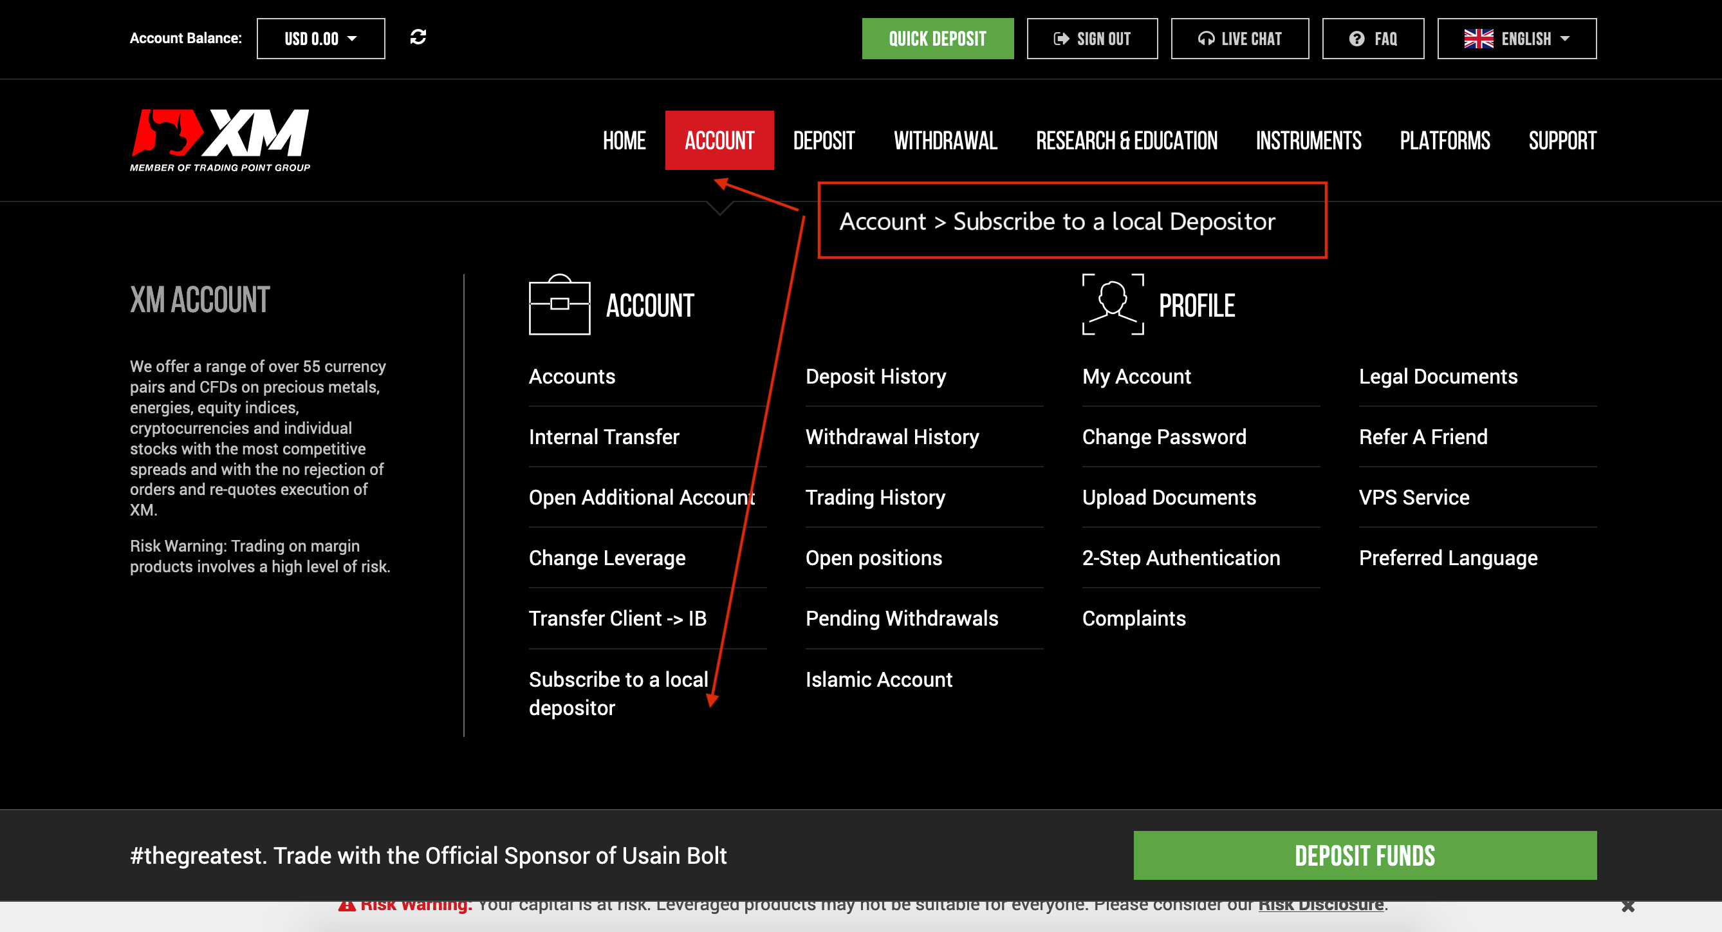Open the Platforms menu
The image size is (1722, 932).
click(1445, 140)
